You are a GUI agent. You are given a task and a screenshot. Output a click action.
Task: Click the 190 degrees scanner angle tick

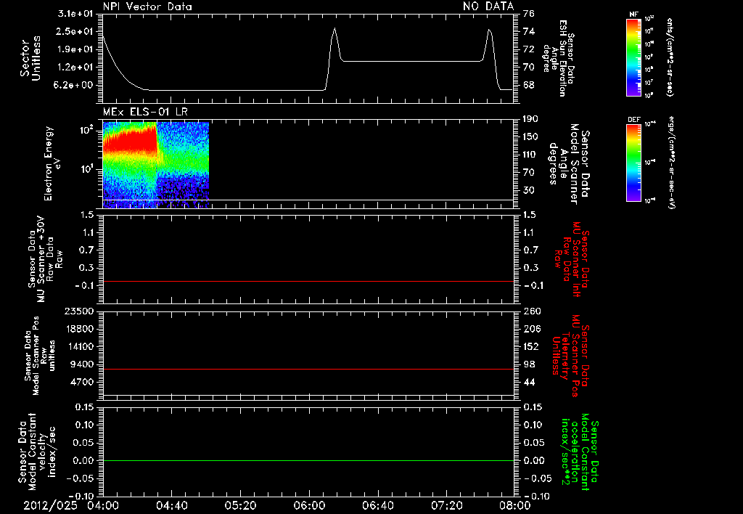(x=531, y=119)
